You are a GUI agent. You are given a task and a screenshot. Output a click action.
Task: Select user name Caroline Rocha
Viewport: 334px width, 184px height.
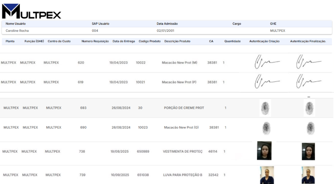[17, 31]
